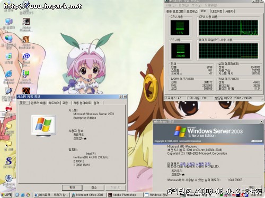Open the Half-Life lambda desktop shortcut

point(26,91)
